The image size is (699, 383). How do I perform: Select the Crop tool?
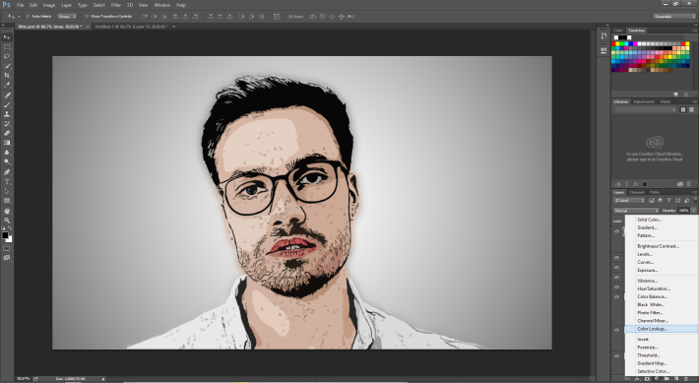click(7, 76)
